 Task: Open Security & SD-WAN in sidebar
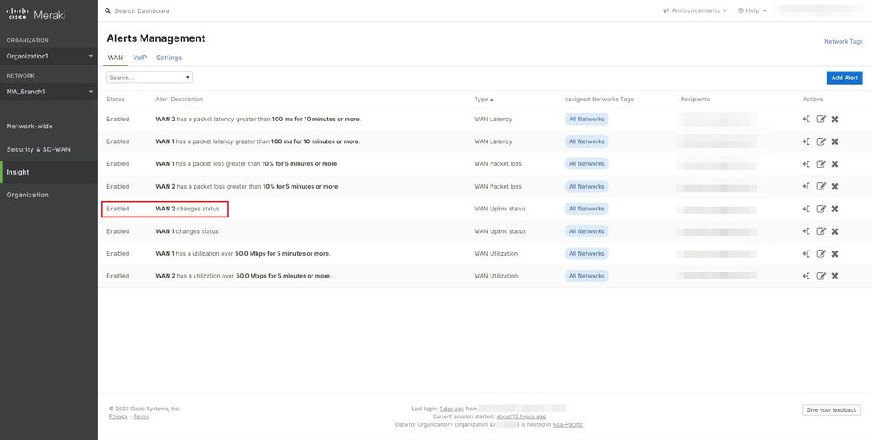(38, 149)
